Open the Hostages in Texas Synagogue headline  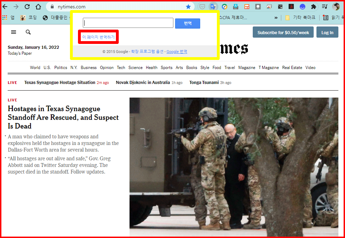(63, 117)
